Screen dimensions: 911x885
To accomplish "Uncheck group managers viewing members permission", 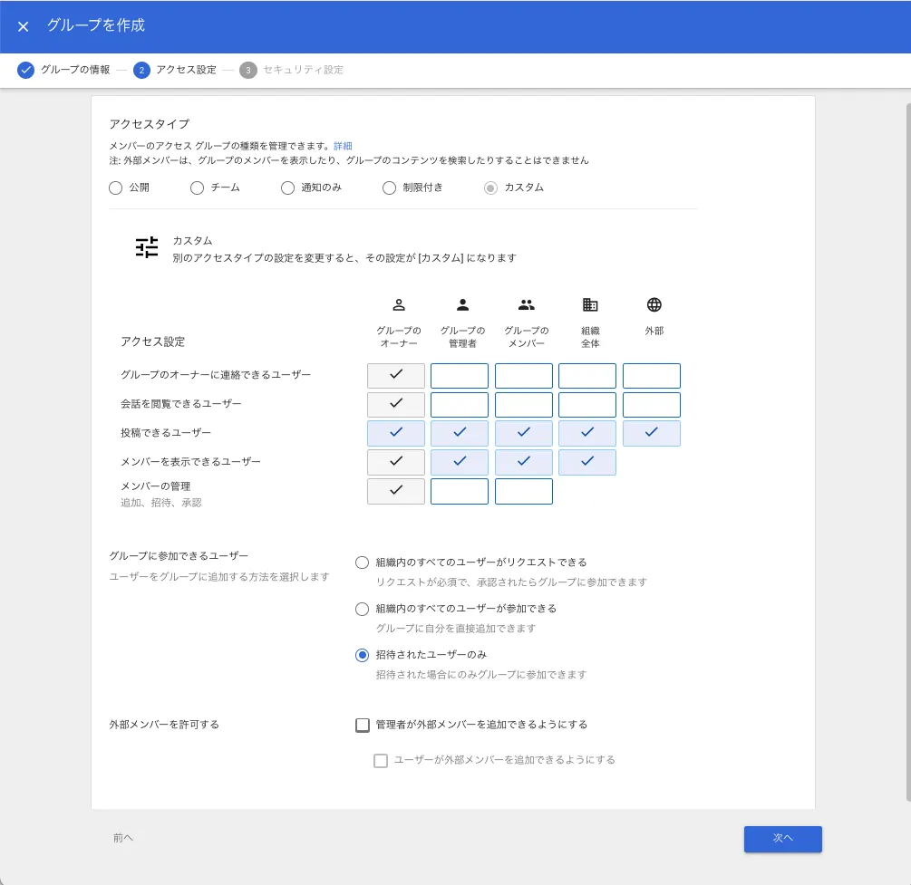I will [x=460, y=463].
